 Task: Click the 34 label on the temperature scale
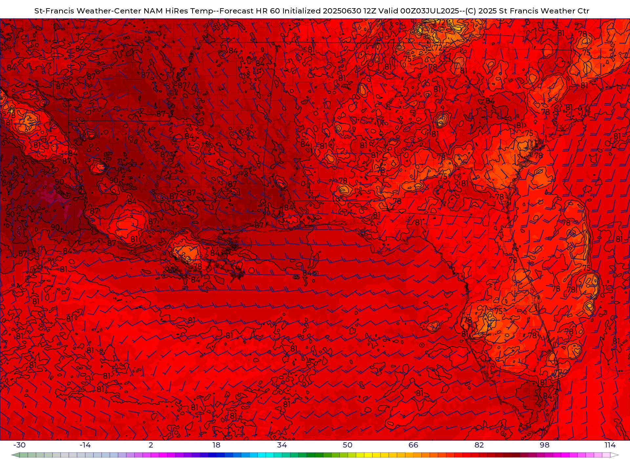point(282,445)
